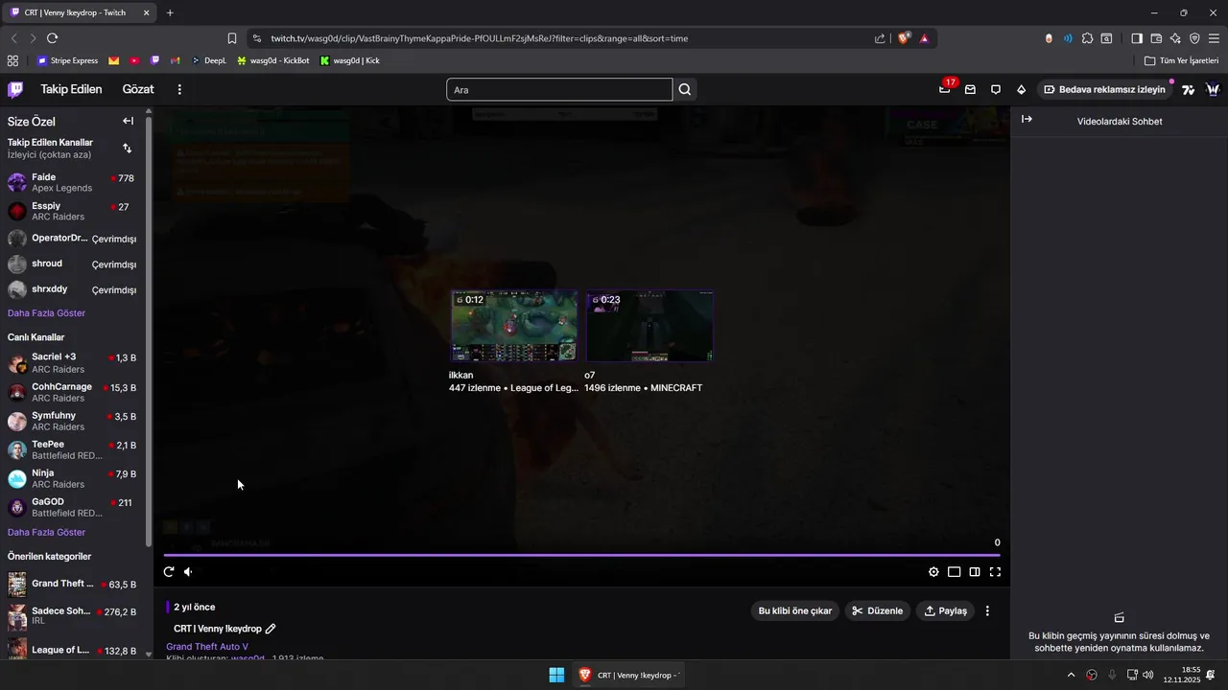Open Brave VPN shield icon
Screen dimensions: 1228x690
tap(1194, 38)
